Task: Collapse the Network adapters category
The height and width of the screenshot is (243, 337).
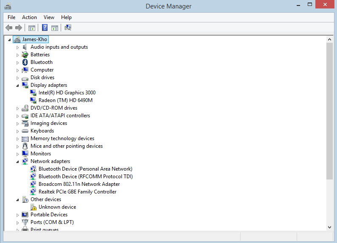Action: (18, 162)
